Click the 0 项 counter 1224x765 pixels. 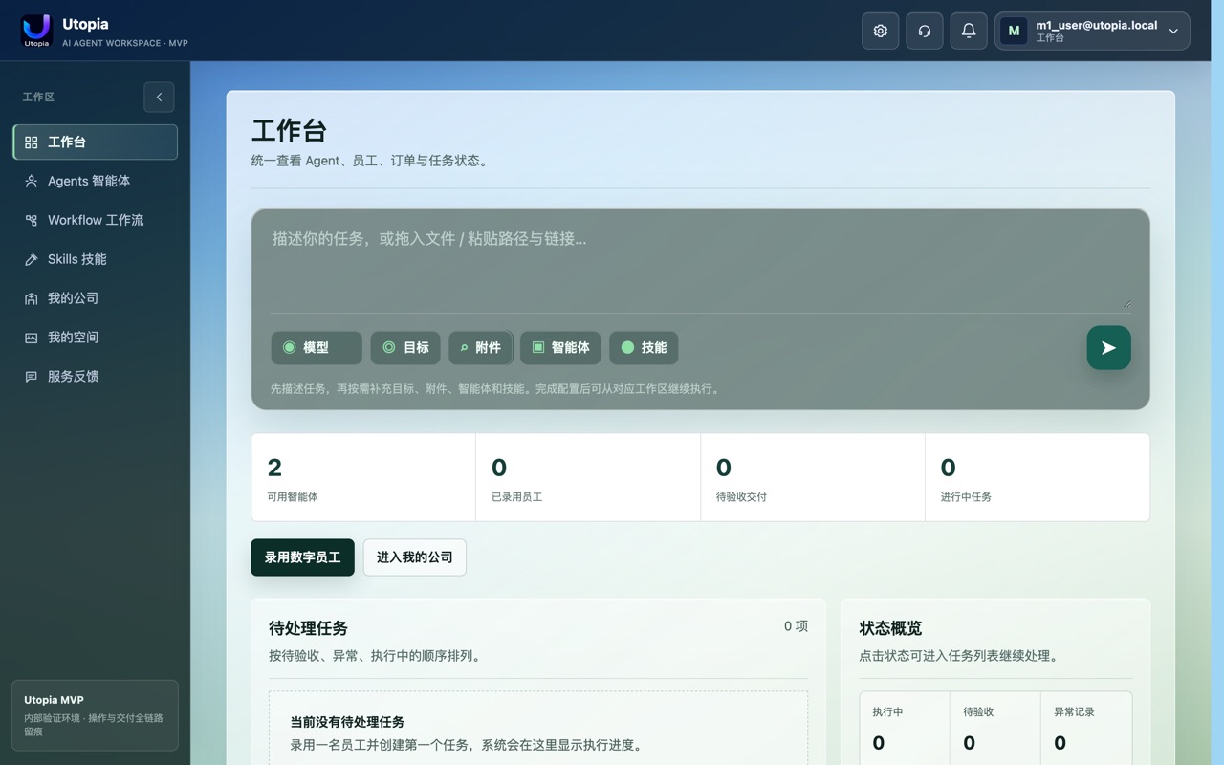[x=796, y=626]
